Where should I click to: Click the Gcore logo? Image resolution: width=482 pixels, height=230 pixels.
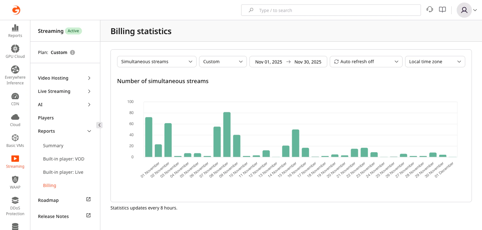[x=16, y=10]
